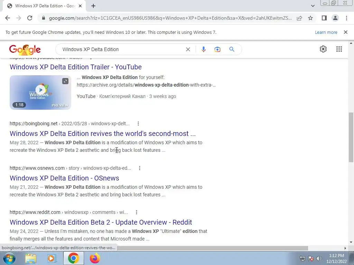Expand the video preview icon
The height and width of the screenshot is (265, 354).
[x=65, y=81]
